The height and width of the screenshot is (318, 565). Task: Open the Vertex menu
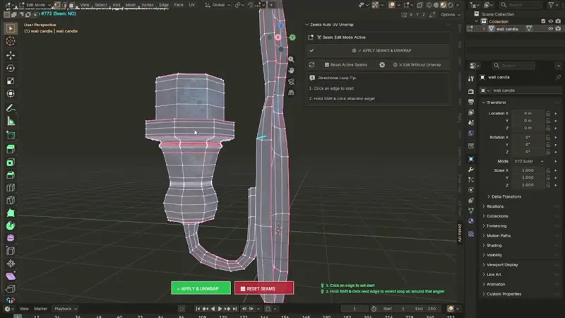(148, 5)
